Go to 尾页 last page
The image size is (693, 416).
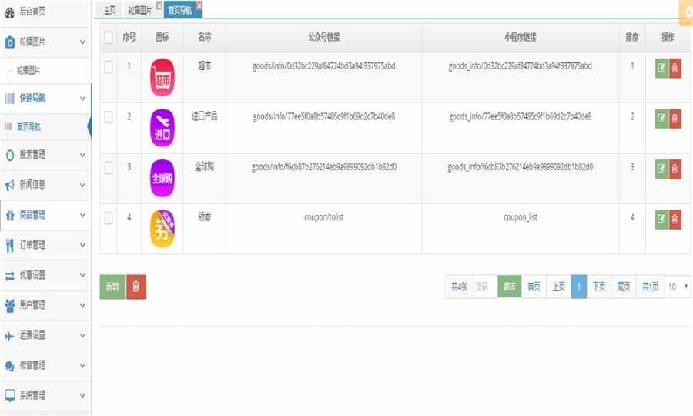pyautogui.click(x=624, y=287)
